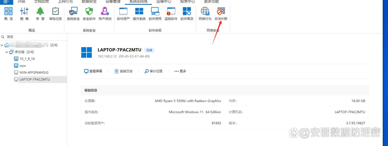388x146 pixels.
Task: Open the 盗版软件 pirated software icon
Action: click(171, 14)
